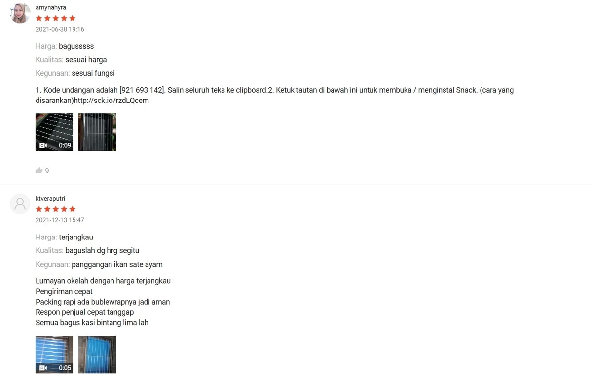Click the camera icon on the 0:09 video
The image size is (592, 374).
pos(43,145)
